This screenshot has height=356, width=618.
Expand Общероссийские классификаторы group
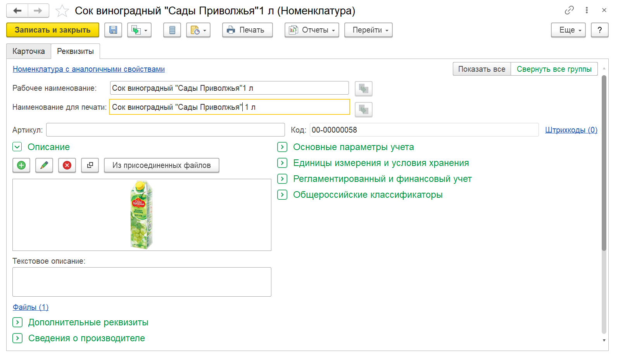click(282, 195)
